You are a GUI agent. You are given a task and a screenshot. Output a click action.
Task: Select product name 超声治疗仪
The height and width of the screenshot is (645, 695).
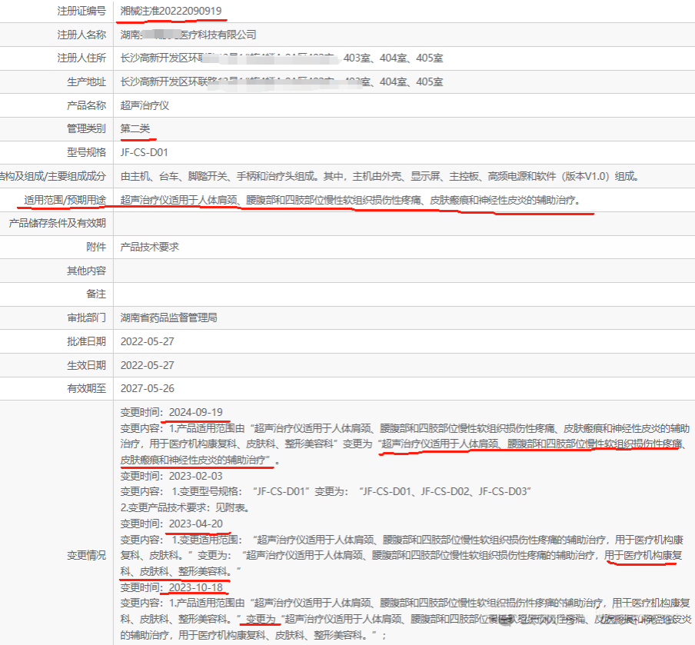pos(145,105)
